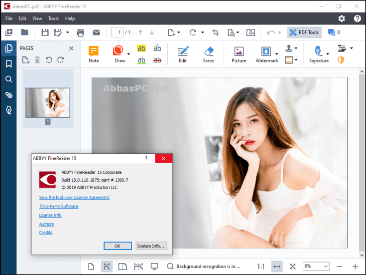Viewport: 366px width, 275px height.
Task: Select the page 1 thumbnail
Action: [x=48, y=102]
